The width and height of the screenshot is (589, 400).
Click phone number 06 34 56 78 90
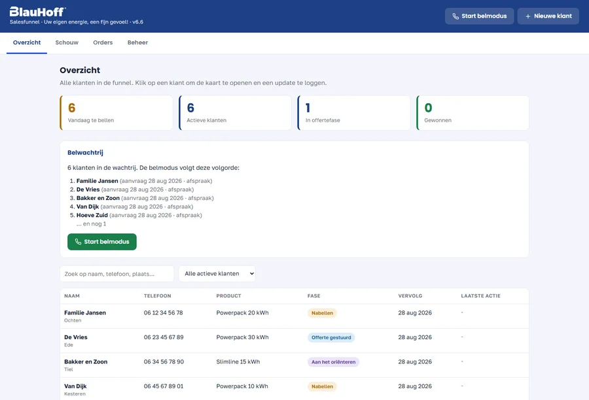164,361
